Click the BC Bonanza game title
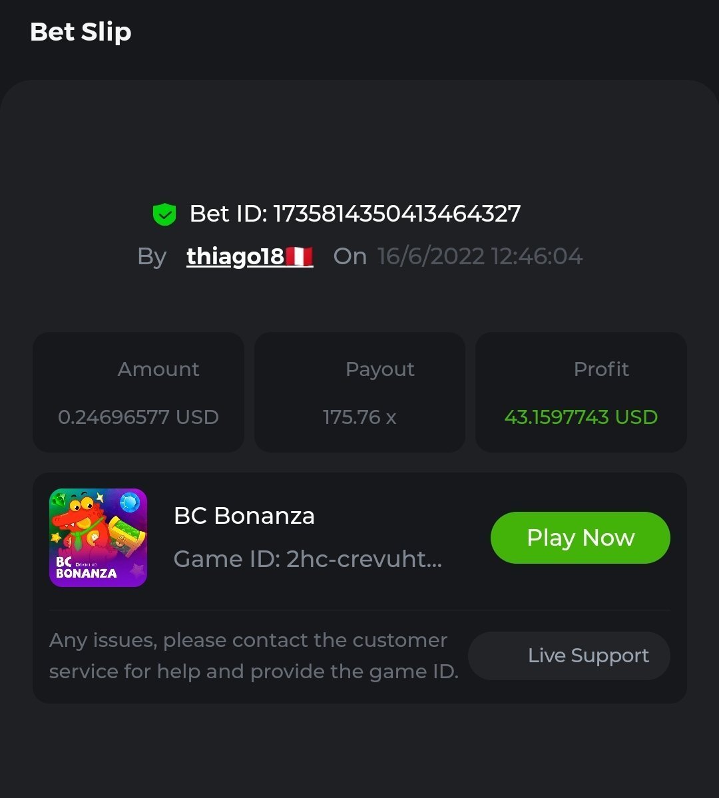The width and height of the screenshot is (719, 798). click(244, 516)
